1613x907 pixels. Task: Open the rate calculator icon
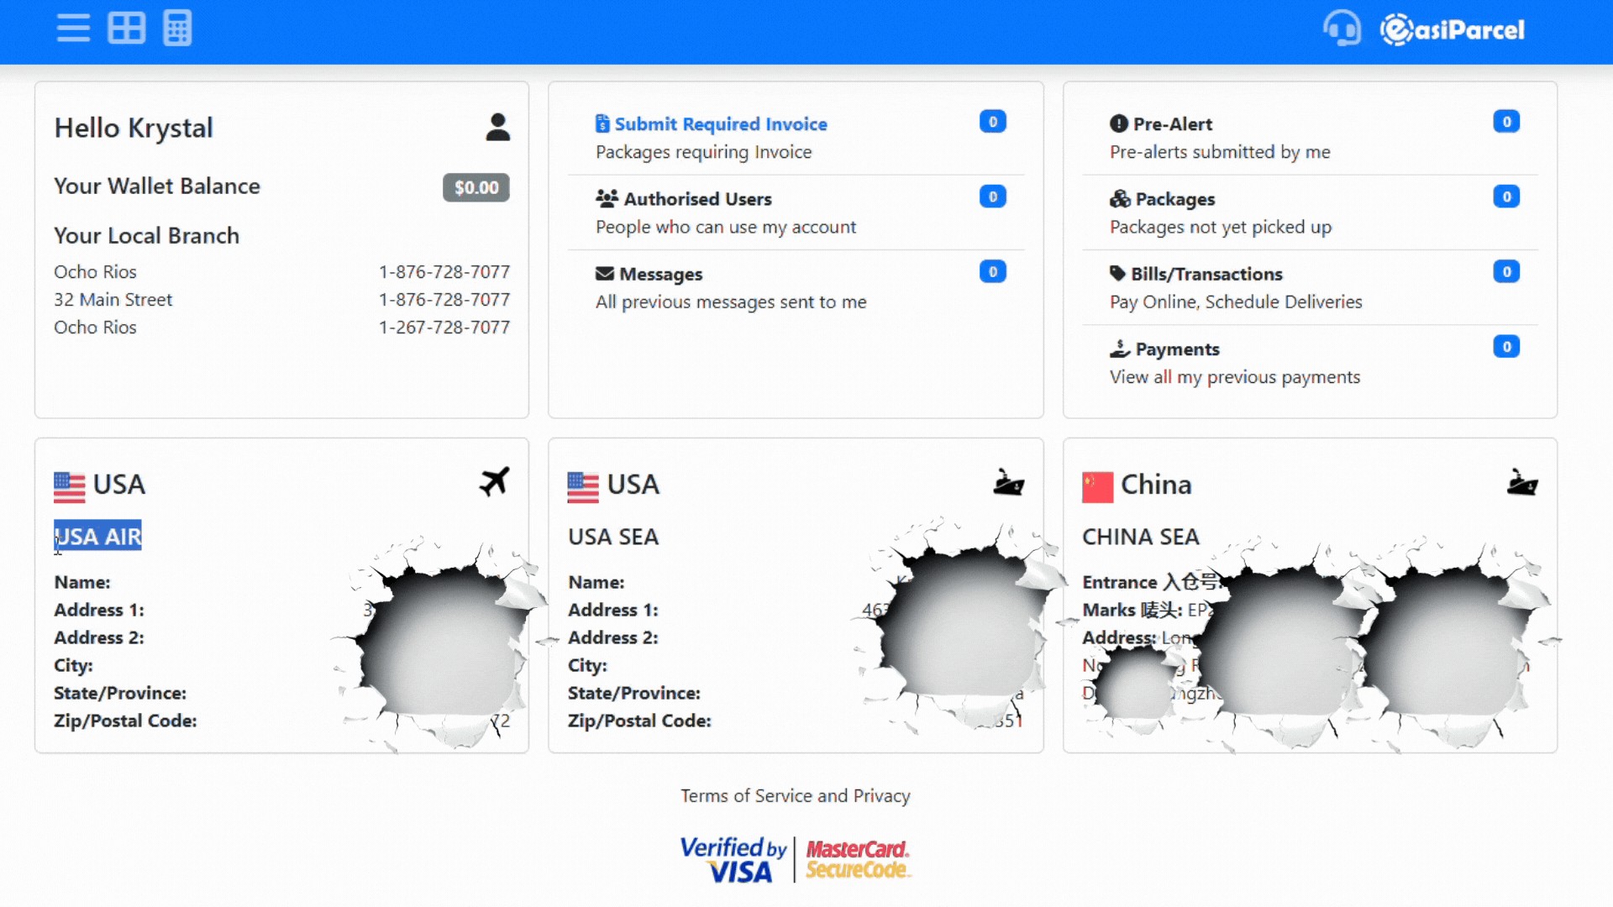(177, 29)
